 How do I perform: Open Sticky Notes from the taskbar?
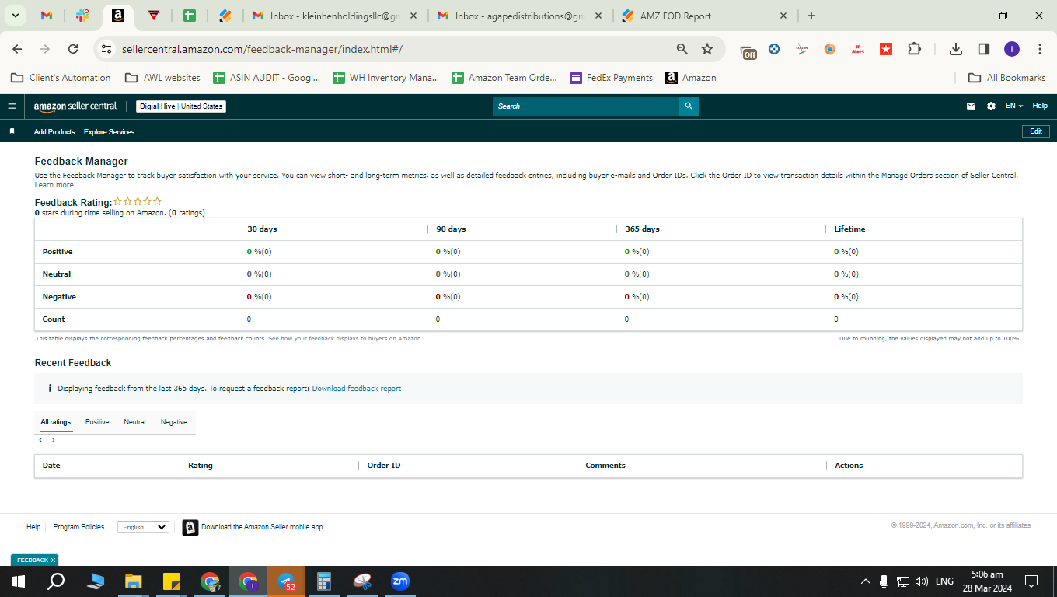[172, 581]
